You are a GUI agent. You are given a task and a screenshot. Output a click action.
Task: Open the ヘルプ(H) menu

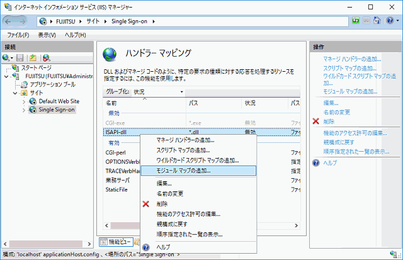(75, 35)
